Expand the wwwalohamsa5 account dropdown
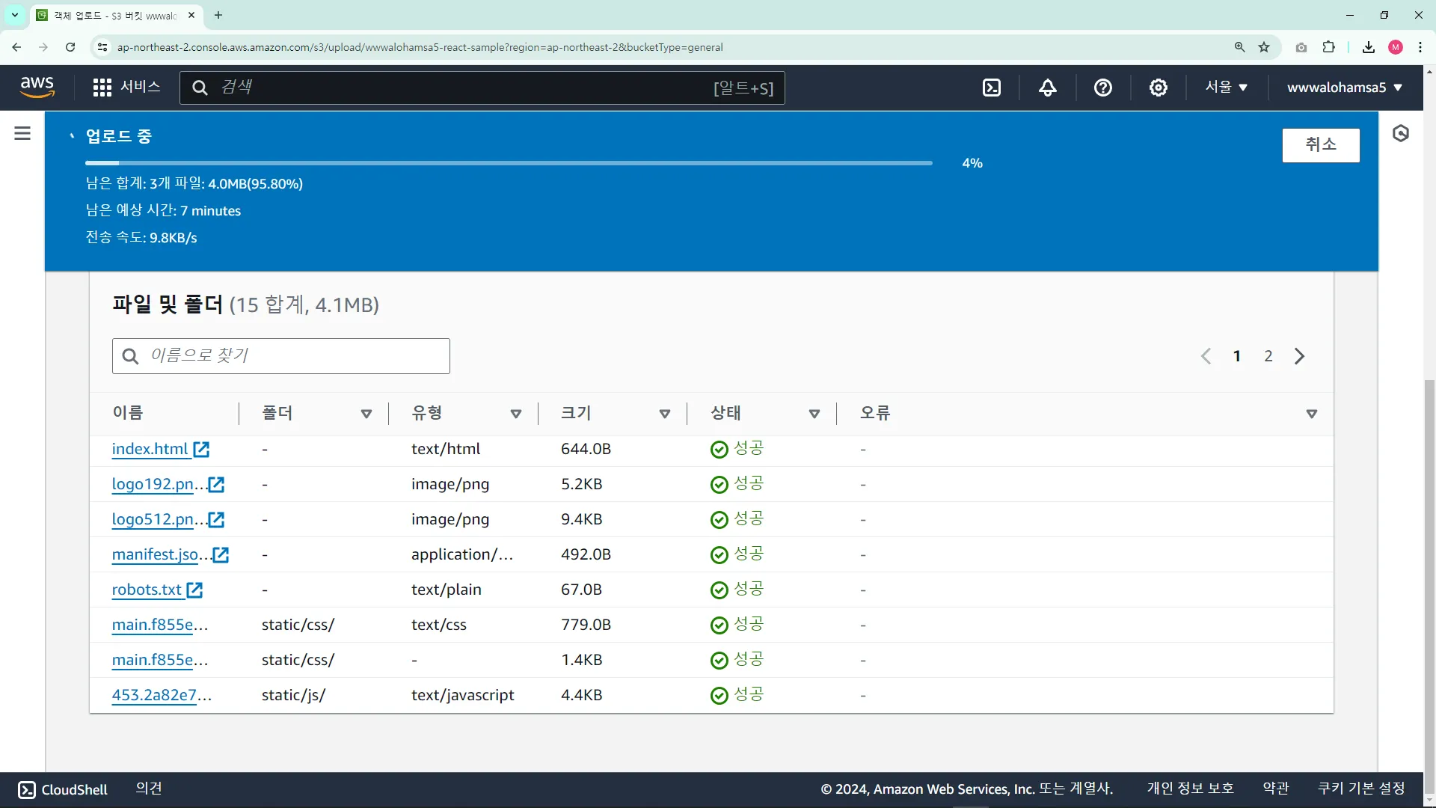Image resolution: width=1436 pixels, height=808 pixels. pyautogui.click(x=1344, y=88)
